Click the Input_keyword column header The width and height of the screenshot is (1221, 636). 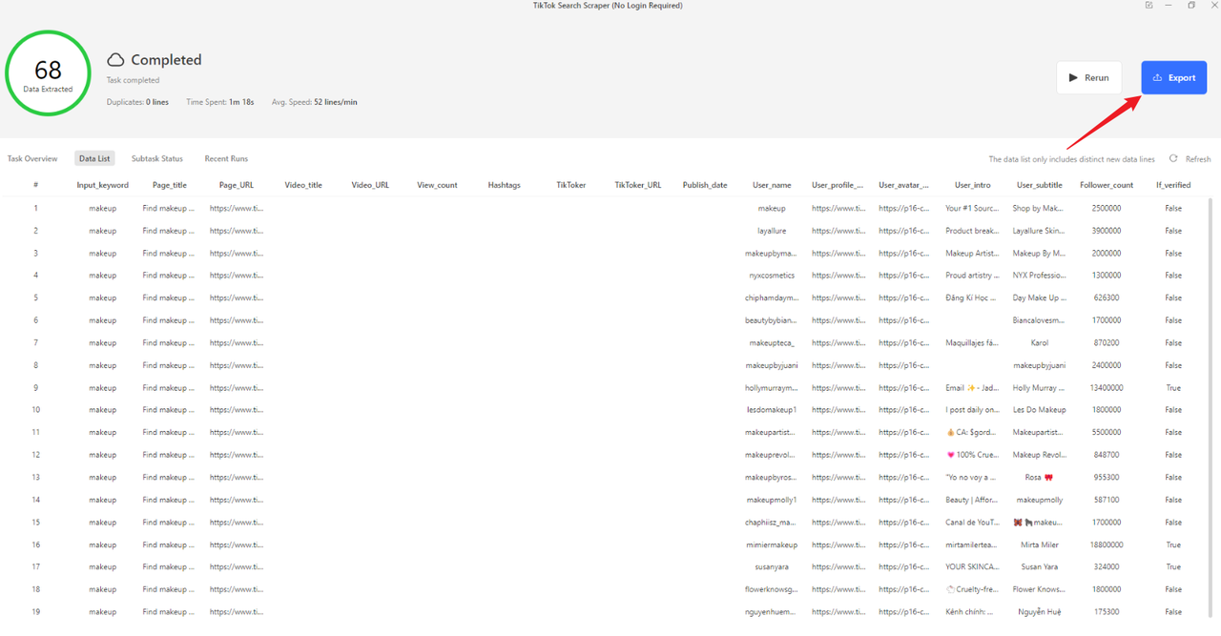[103, 185]
